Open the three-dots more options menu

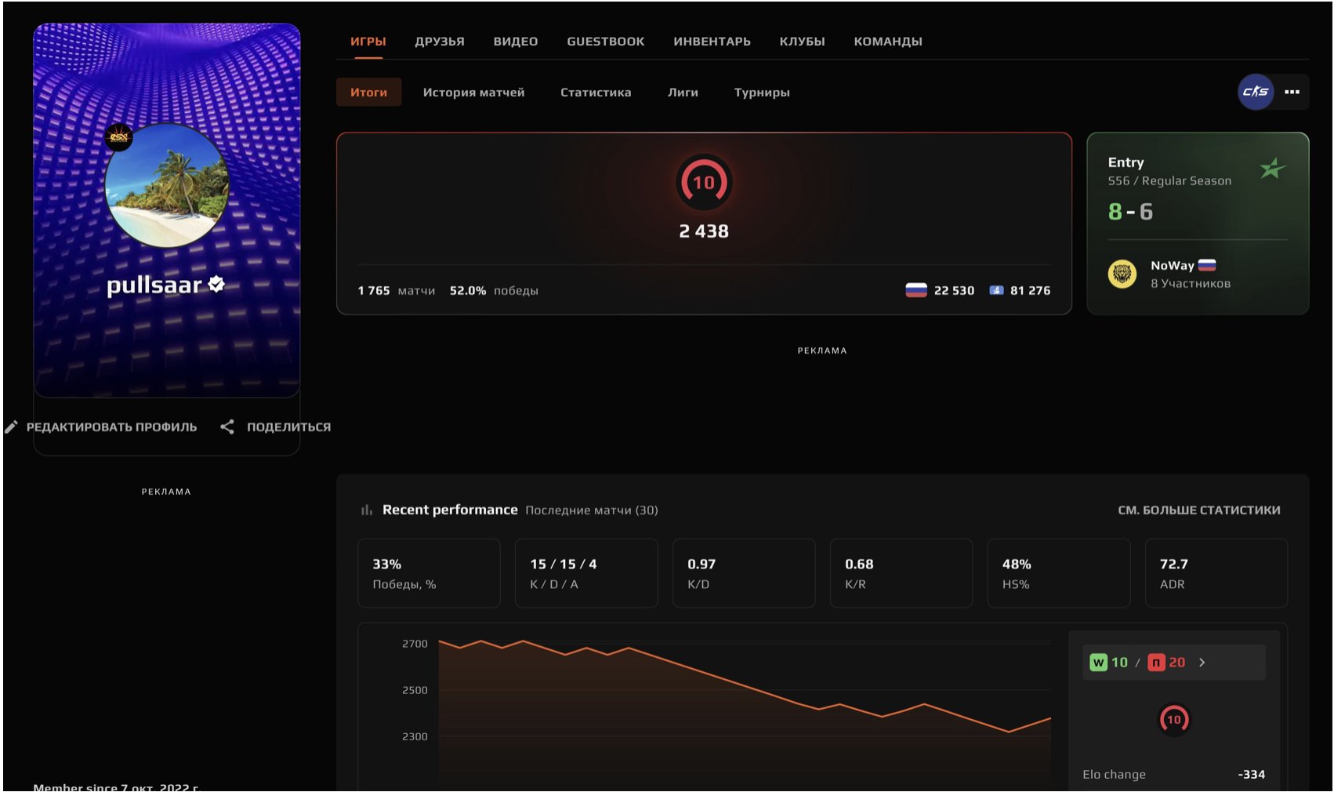click(1292, 92)
